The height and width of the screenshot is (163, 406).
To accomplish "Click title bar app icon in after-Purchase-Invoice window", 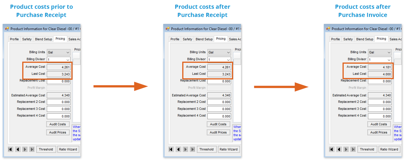I will tap(328, 29).
